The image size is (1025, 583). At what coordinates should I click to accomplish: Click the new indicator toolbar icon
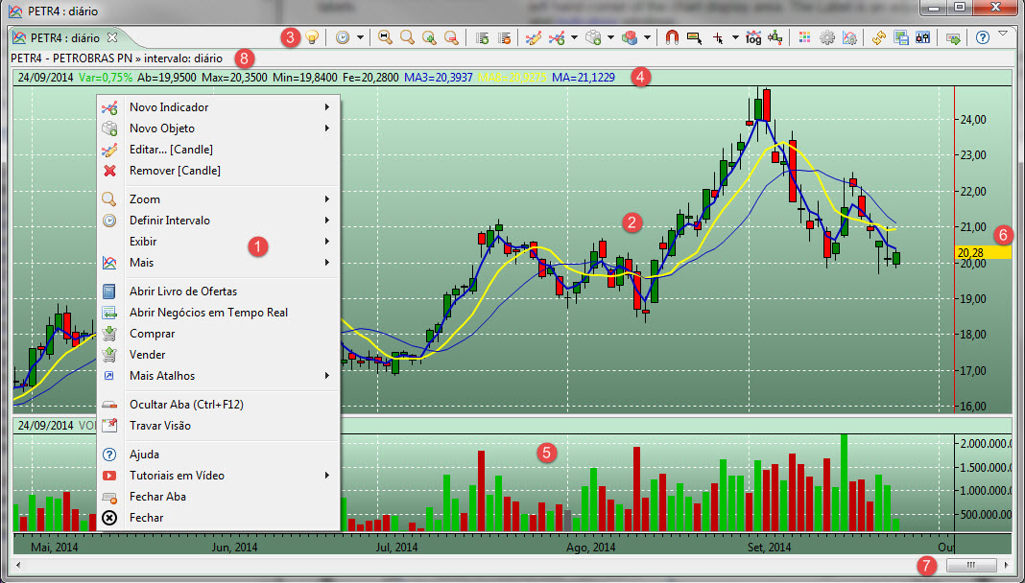click(557, 37)
